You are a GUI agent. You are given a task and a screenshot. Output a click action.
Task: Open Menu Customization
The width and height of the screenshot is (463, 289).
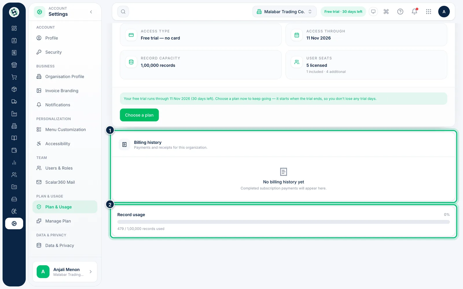(65, 129)
